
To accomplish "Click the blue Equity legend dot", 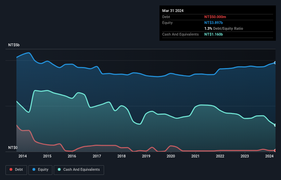I will (x=34, y=169).
